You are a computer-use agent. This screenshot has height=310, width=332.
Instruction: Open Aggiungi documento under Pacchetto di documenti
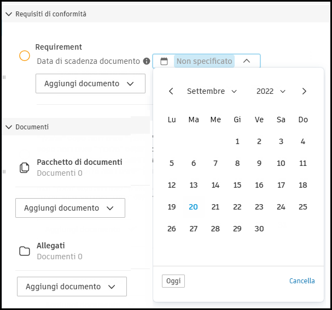pos(71,208)
